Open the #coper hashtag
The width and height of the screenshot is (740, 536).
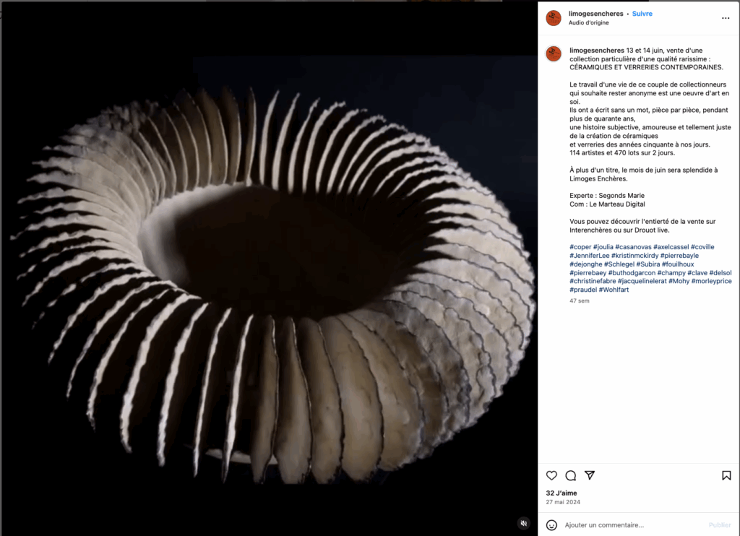580,247
